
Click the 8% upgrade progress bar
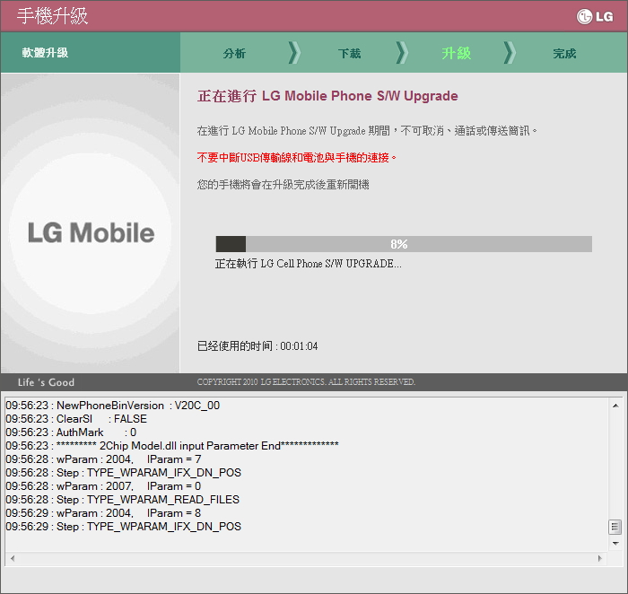(404, 244)
